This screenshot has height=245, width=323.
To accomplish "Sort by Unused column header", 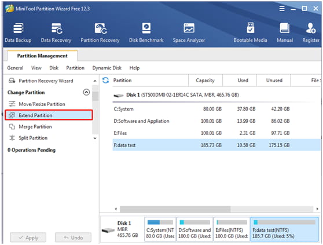I will pos(274,81).
